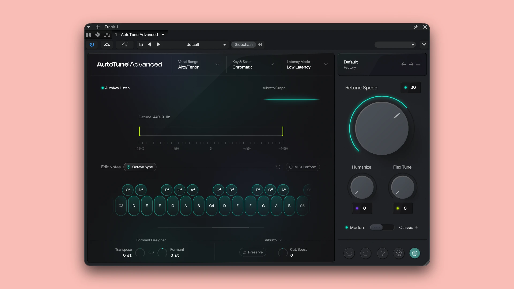Flip the Modern/Classic mode switch

point(382,227)
